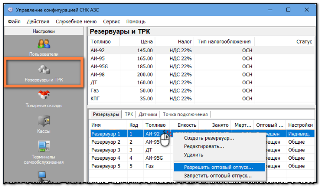Minimize the СНК АЗС window
Viewport: 320px width, 189px height.
(270, 10)
